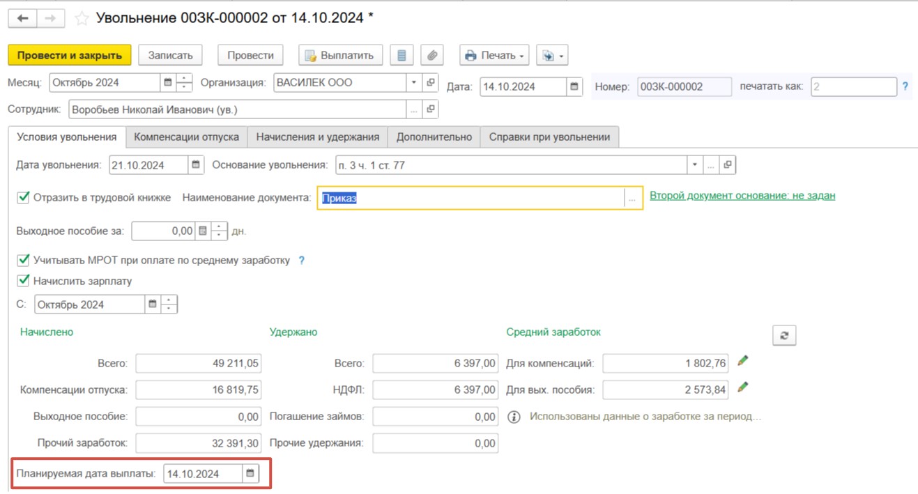918x494 pixels.
Task: Open the Основание увольнения record icon
Action: [728, 165]
